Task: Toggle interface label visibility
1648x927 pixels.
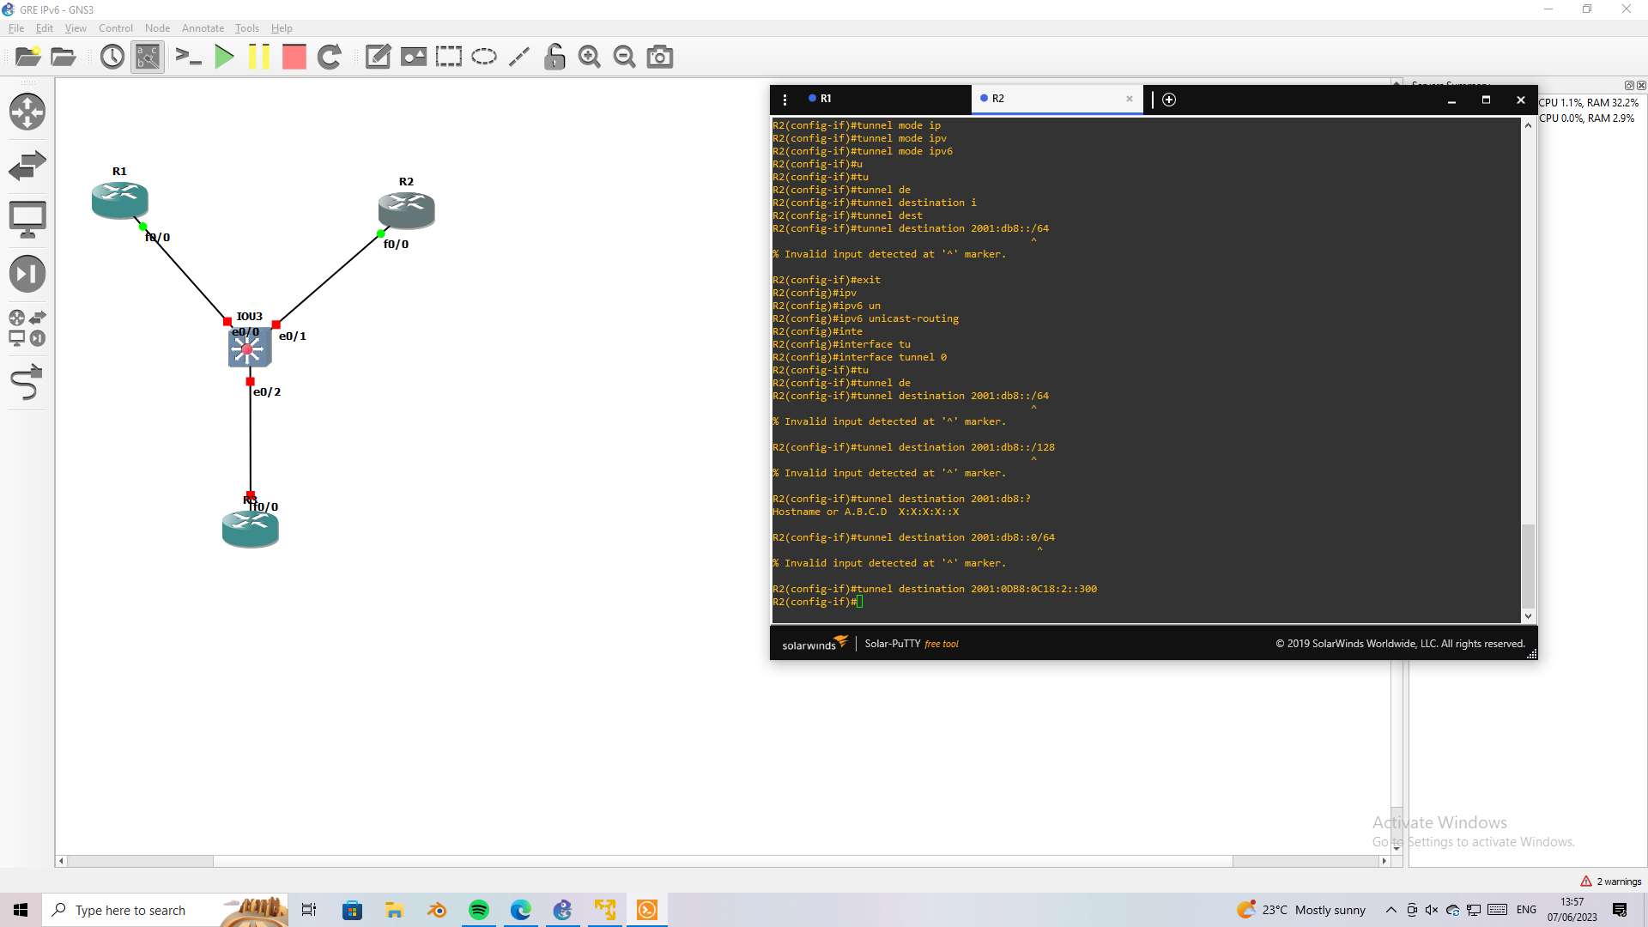Action: click(147, 57)
